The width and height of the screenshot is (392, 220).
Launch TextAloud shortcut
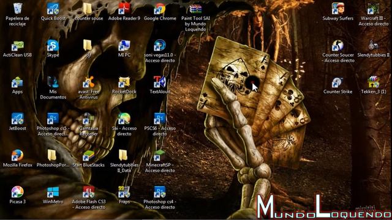point(160,82)
